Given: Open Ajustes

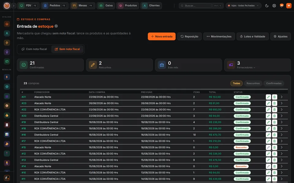Looking at the screenshot, I should [281, 36].
